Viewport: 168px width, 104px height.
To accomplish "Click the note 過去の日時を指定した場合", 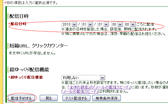I will [x=109, y=29].
